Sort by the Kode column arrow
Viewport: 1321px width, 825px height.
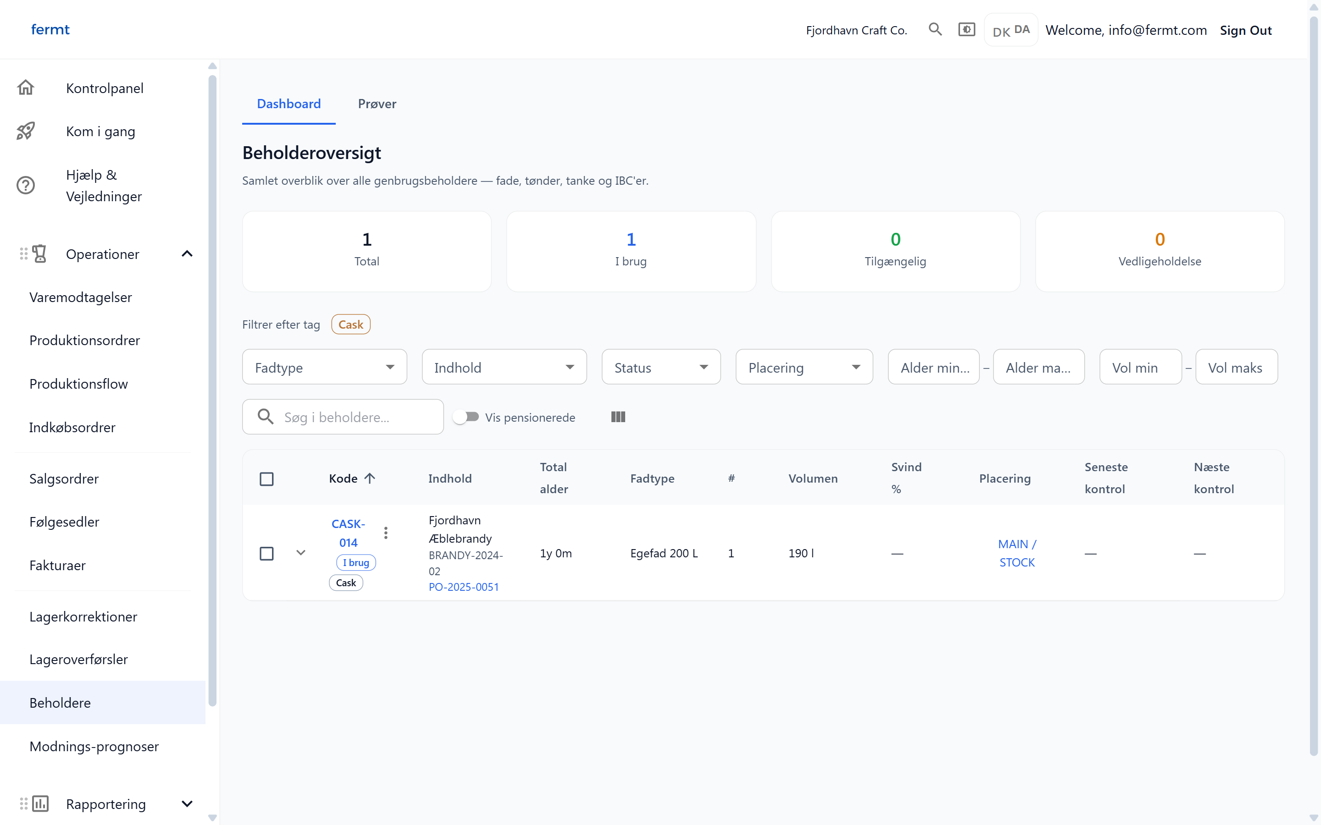click(x=370, y=478)
